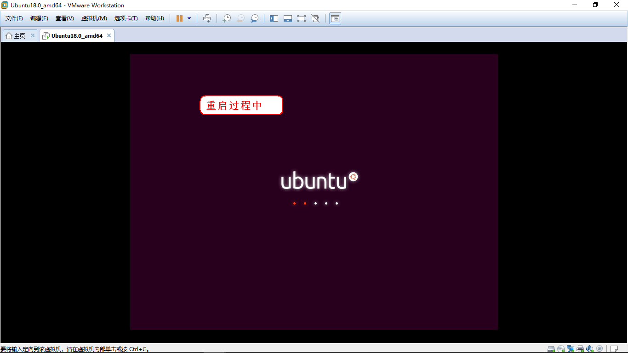
Task: Open the 编辑(E) menu
Action: [x=39, y=18]
